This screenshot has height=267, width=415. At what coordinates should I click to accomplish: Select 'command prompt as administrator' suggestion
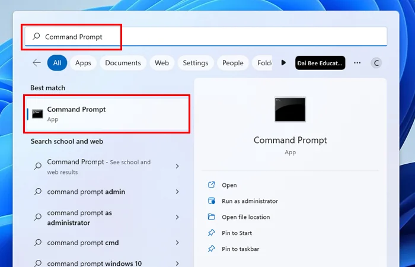(107, 218)
